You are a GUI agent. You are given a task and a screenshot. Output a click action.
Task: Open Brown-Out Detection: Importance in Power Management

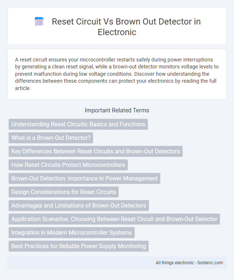84,178
